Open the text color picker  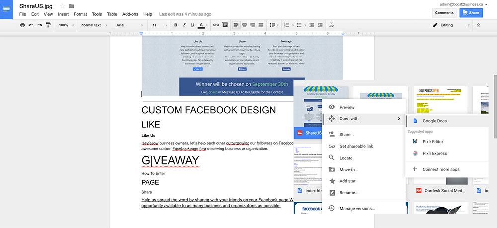click(203, 25)
